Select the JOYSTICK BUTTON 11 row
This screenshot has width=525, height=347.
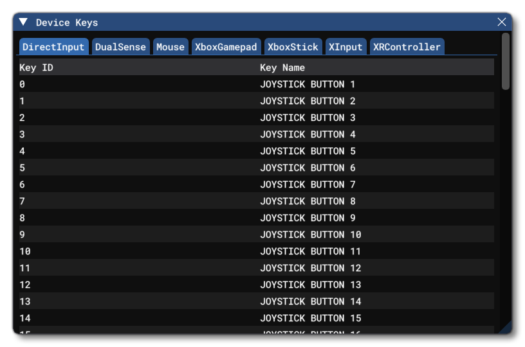257,251
